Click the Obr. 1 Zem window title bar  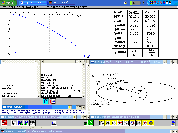(134, 117)
